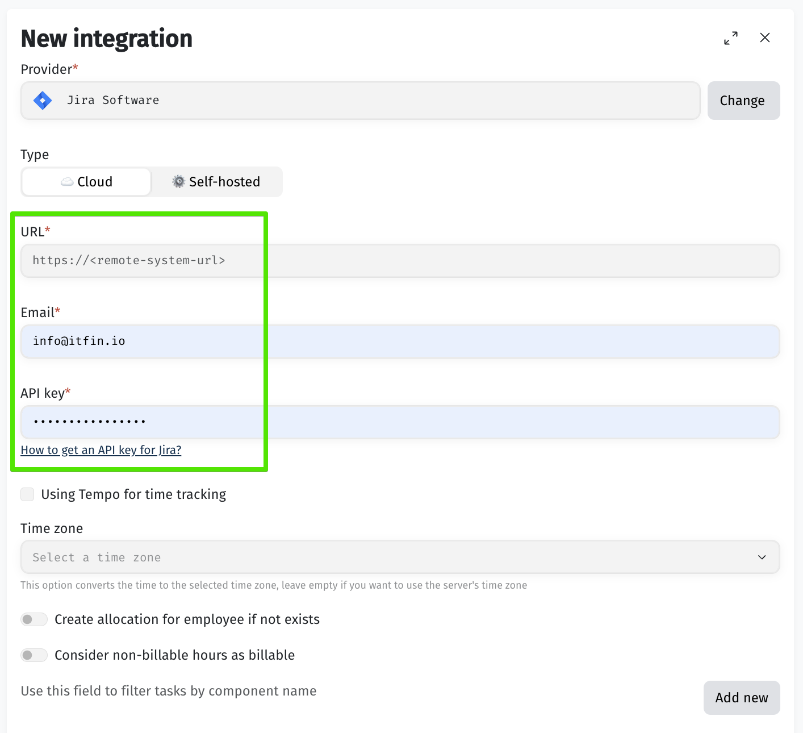803x733 pixels.
Task: Switch to the Self-hosted type
Action: [x=216, y=182]
